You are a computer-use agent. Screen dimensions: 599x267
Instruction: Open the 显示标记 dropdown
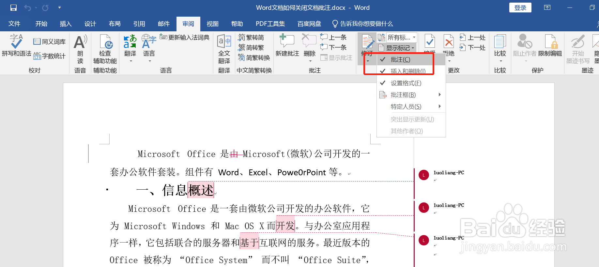(396, 48)
